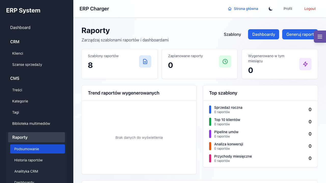Image resolution: width=326 pixels, height=183 pixels.
Task: Collapse the Raporty sidebar section
Action: [x=36, y=137]
